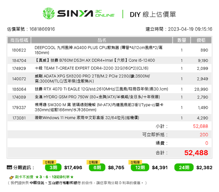Click barcode 180622
Image resolution: width=219 pixels, height=192 pixels.
(x=19, y=50)
